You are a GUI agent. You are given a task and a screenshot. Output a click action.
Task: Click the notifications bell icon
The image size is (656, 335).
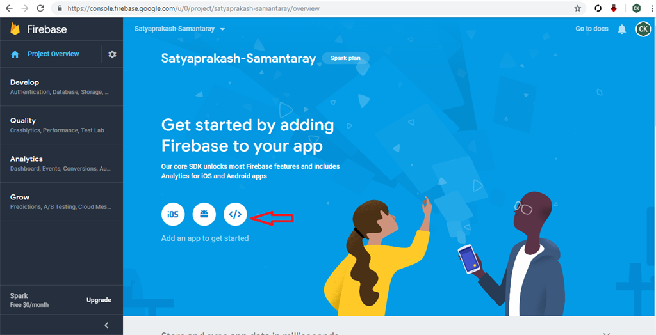622,29
